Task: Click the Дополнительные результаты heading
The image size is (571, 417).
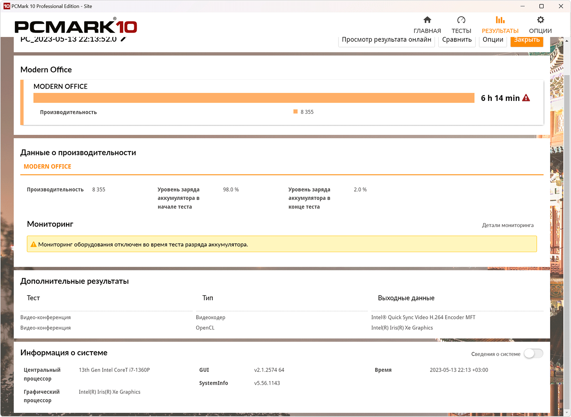Action: 75,281
